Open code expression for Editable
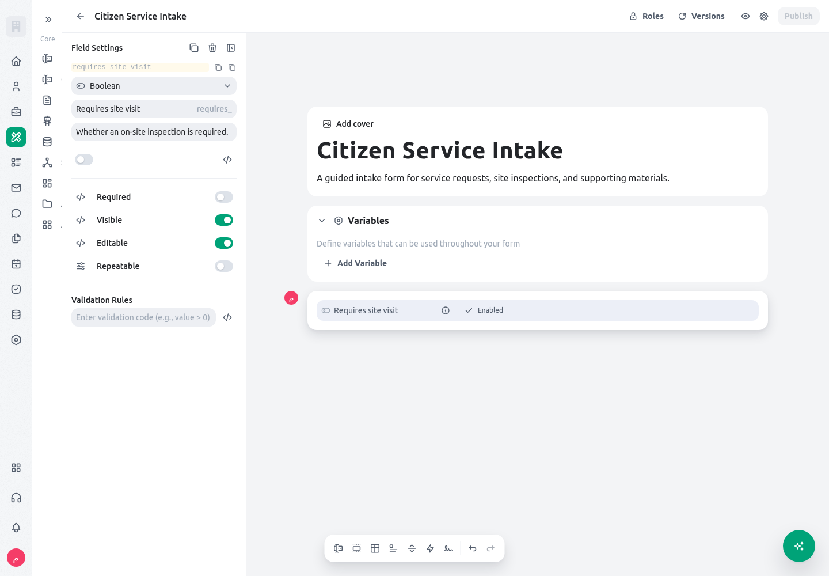Viewport: 829px width, 576px height. tap(81, 243)
